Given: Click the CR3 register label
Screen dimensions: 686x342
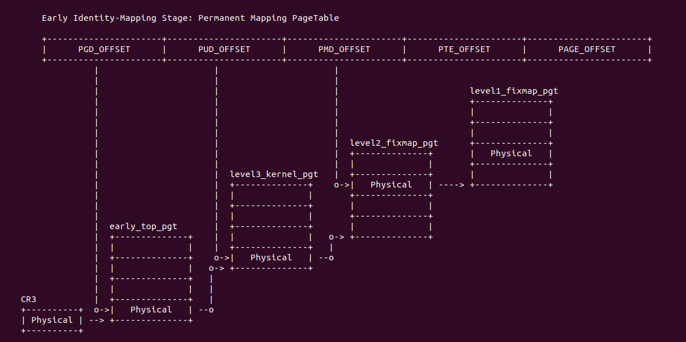Looking at the screenshot, I should (x=28, y=299).
